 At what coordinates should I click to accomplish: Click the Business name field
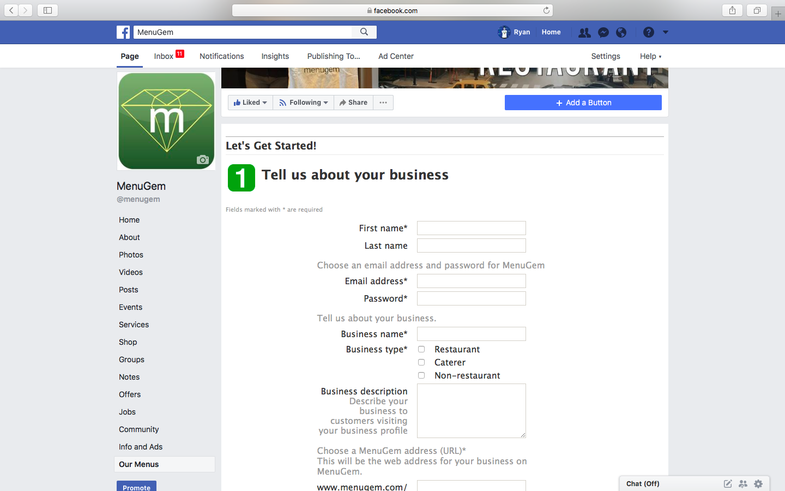click(x=472, y=334)
